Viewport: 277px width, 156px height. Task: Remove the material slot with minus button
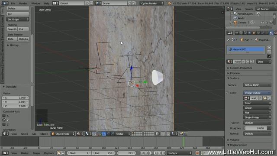pos(269,52)
